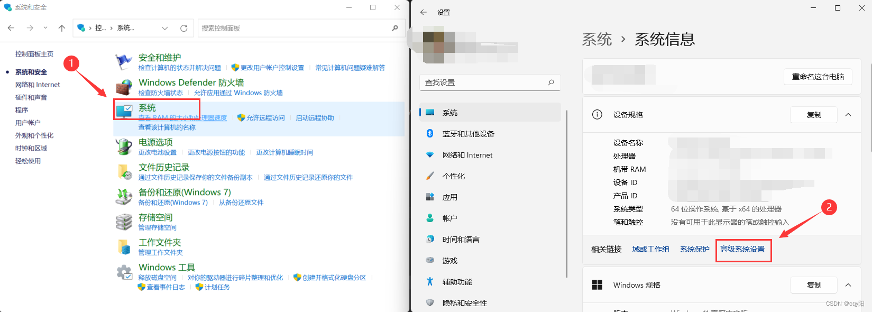Click the Power Options battery icon
The height and width of the screenshot is (312, 872).
pyautogui.click(x=124, y=146)
